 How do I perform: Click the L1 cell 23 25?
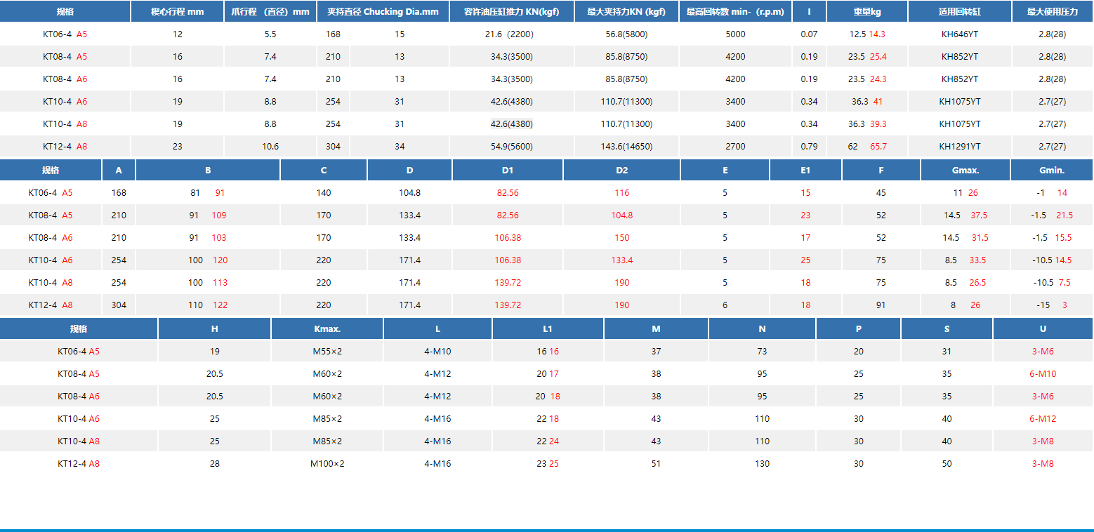click(548, 464)
